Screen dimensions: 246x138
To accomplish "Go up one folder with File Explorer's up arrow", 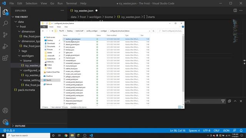I will (x=52, y=31).
